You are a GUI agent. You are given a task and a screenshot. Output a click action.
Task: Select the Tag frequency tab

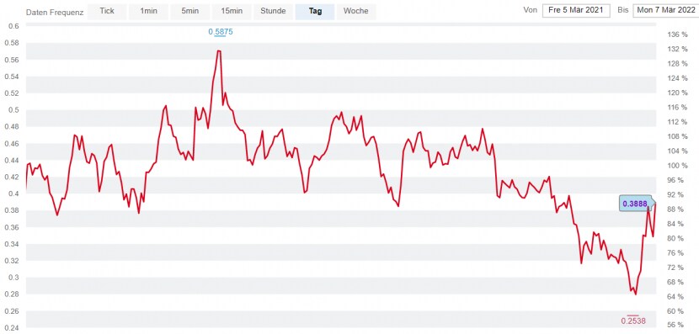pos(315,12)
